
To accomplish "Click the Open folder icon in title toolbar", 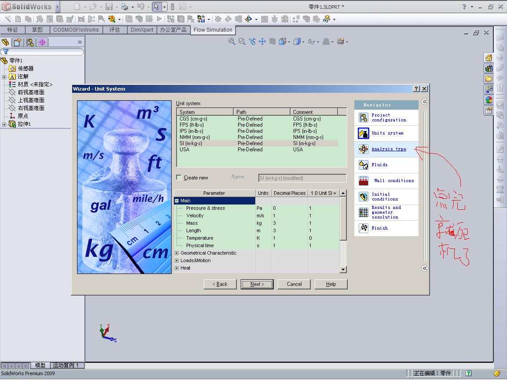I will tap(93, 7).
